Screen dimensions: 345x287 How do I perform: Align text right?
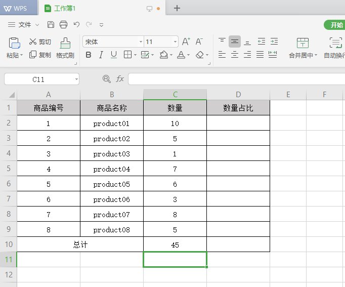point(247,54)
